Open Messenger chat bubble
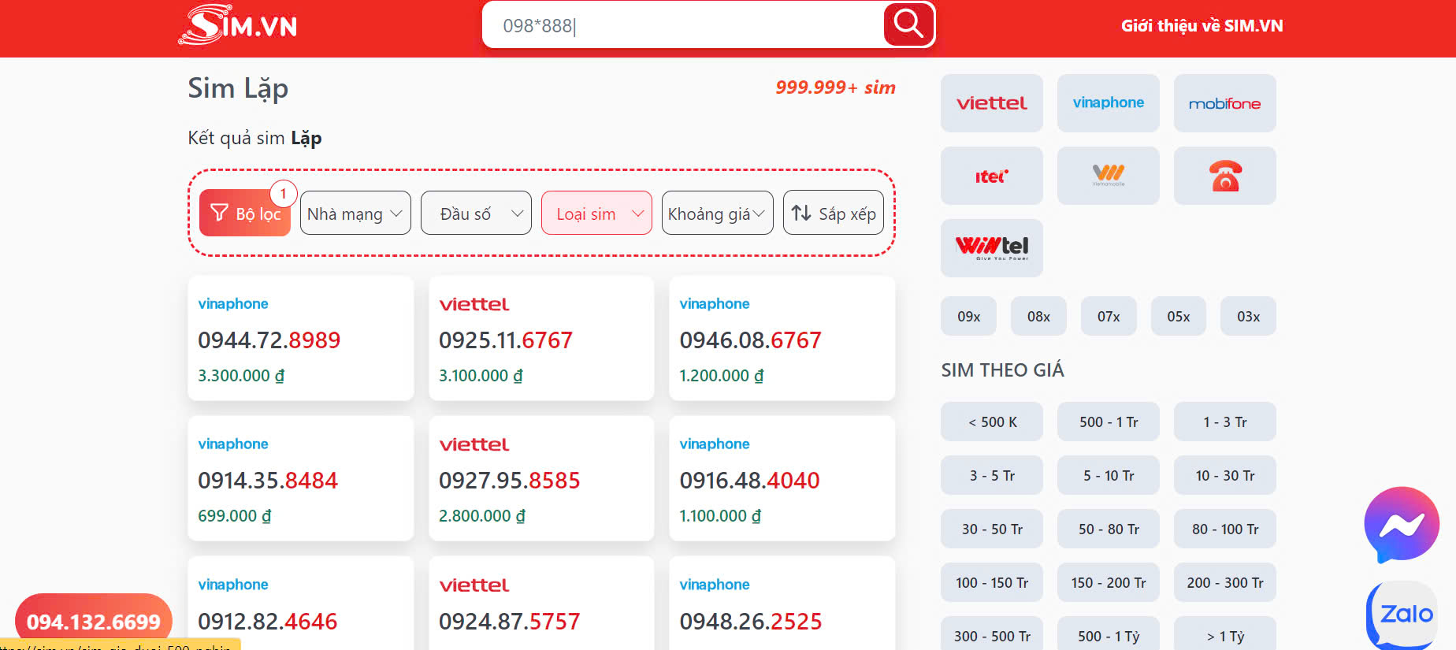The width and height of the screenshot is (1456, 650). point(1402,524)
